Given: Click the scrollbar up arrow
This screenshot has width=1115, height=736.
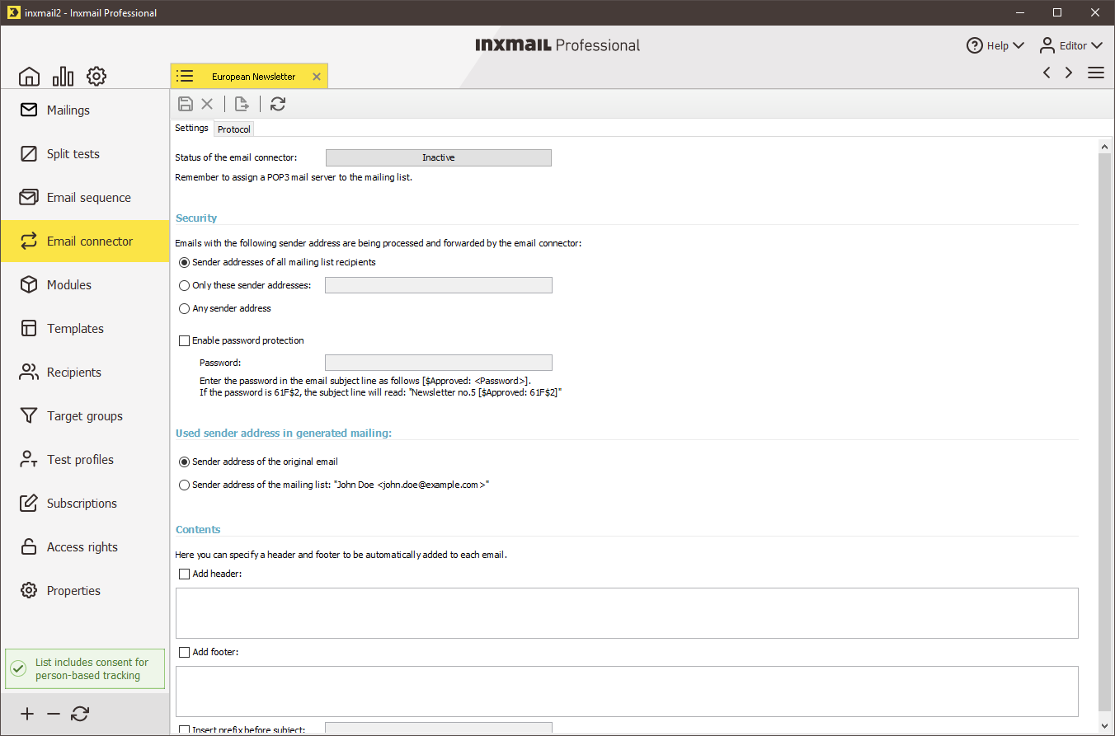Looking at the screenshot, I should click(x=1105, y=146).
